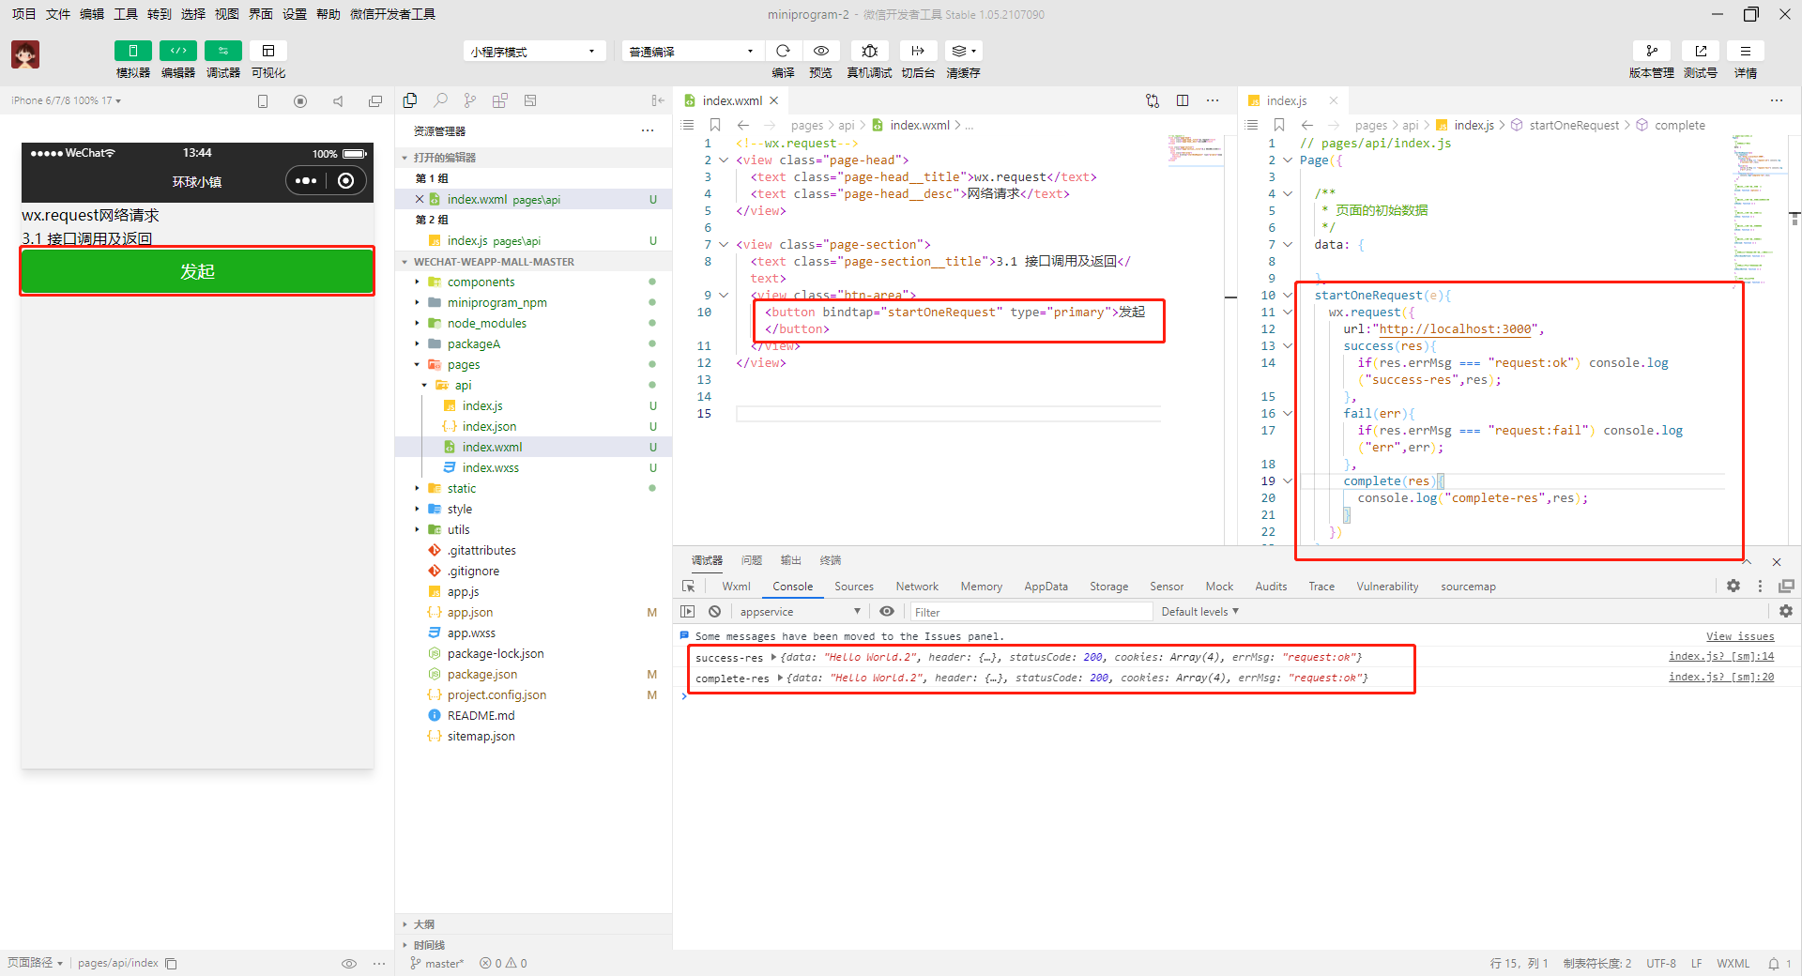Collapse the WECHAT-WEAPP-MALL-MASTER section
1802x976 pixels.
[x=533, y=262]
